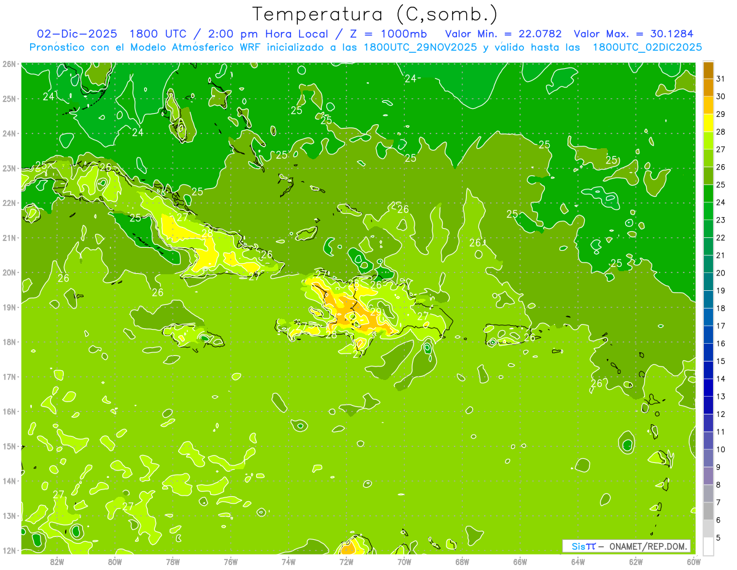Click the color scale label '10'
Viewport: 737px width, 570px height.
(x=720, y=449)
